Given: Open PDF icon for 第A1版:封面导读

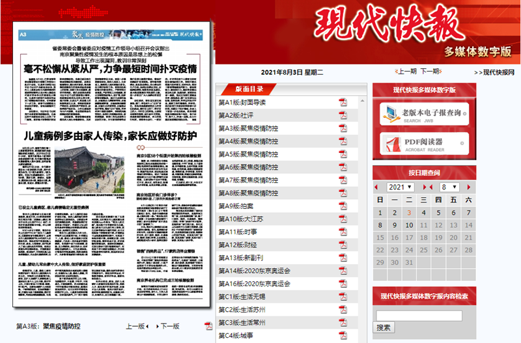Looking at the screenshot, I should [343, 102].
